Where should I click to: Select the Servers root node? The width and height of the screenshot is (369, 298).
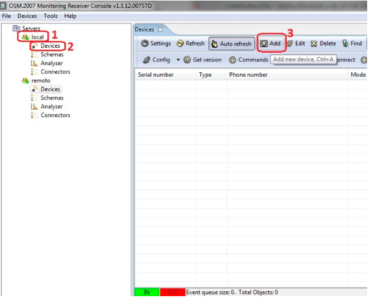[31, 28]
